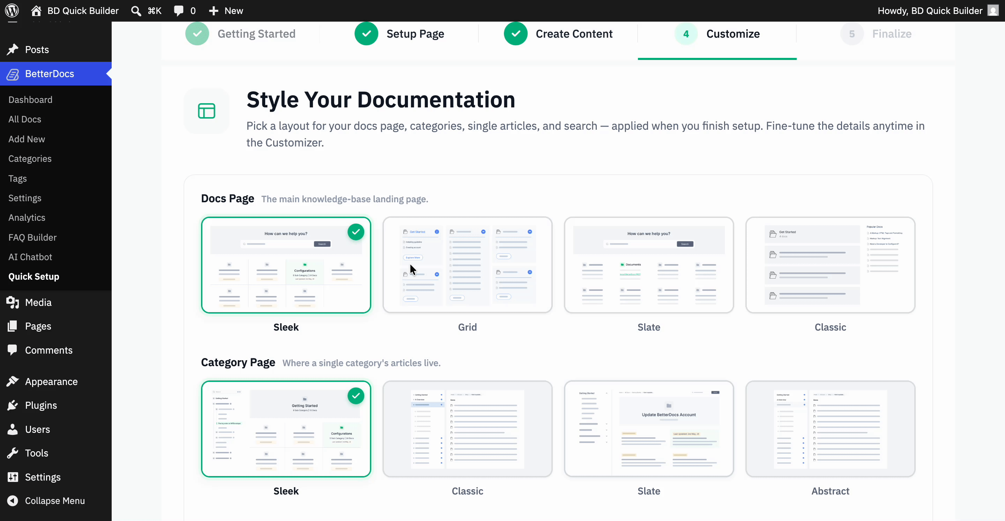Click the WordPress logo icon
The image size is (1005, 521).
12,10
